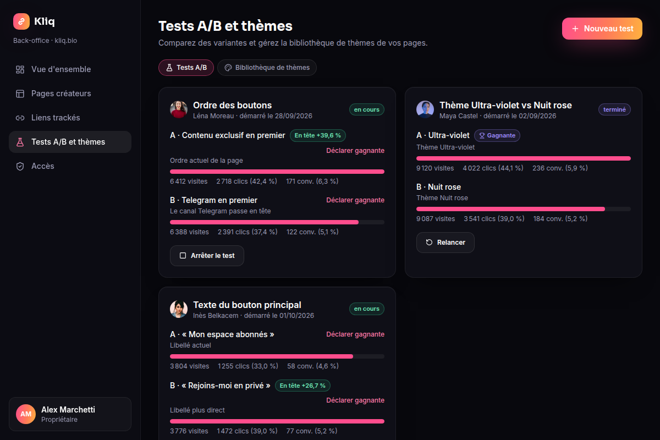Screen dimensions: 660x440
Task: Click the Liens trackés link icon
Action: pyautogui.click(x=20, y=118)
